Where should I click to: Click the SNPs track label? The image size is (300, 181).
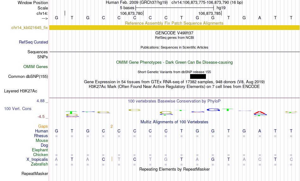(43, 57)
